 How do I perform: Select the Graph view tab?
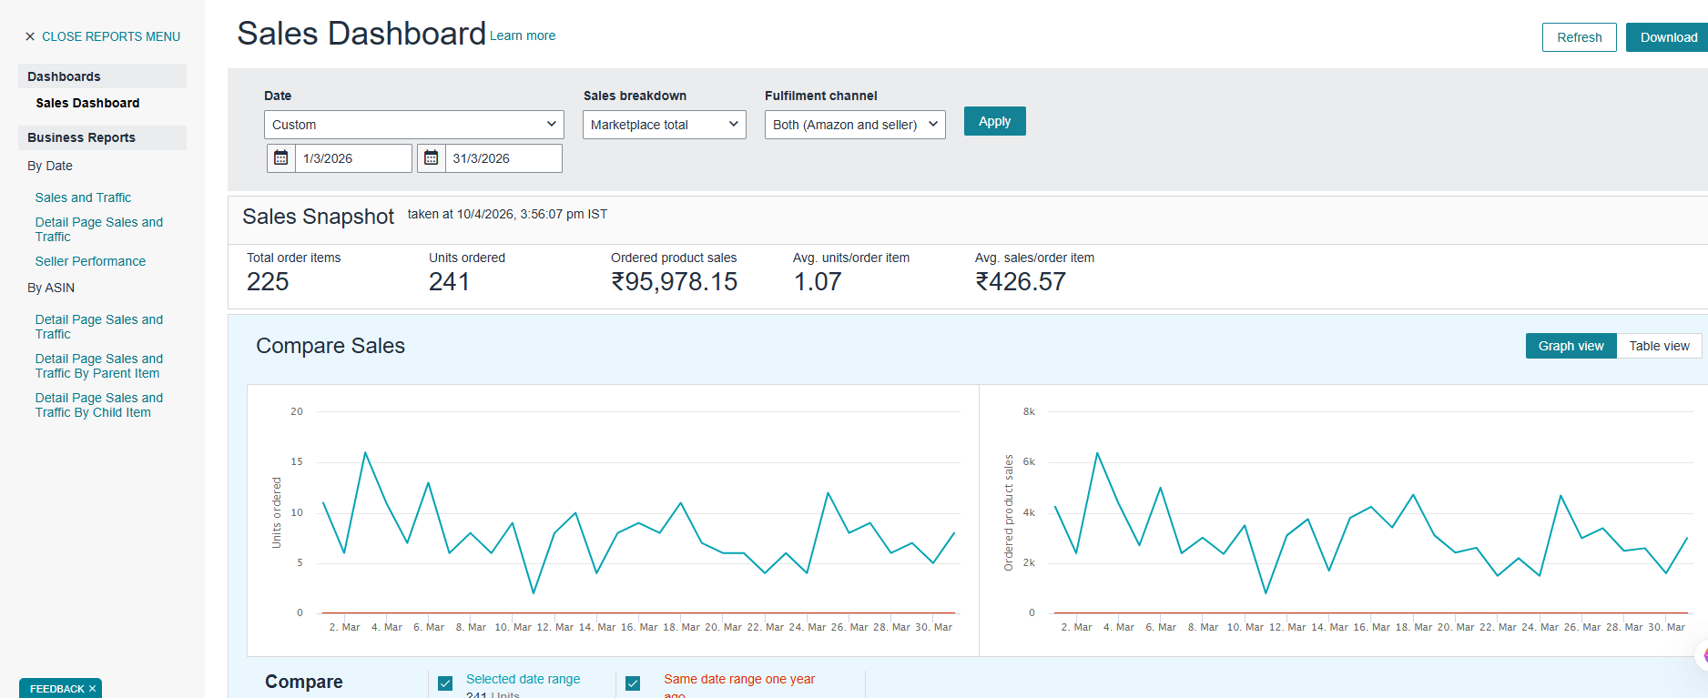[x=1571, y=346]
